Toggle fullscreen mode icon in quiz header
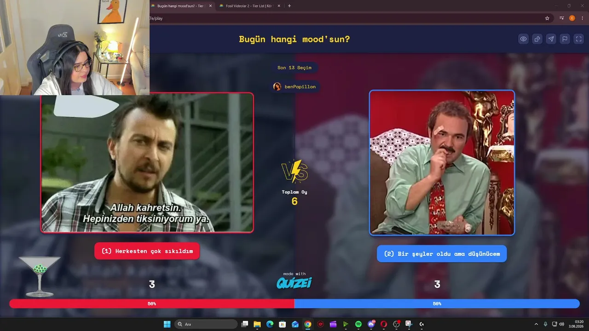This screenshot has width=589, height=331. (x=579, y=39)
